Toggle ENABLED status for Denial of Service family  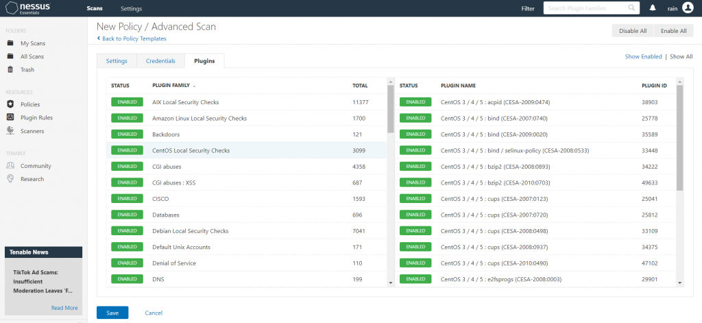click(127, 263)
